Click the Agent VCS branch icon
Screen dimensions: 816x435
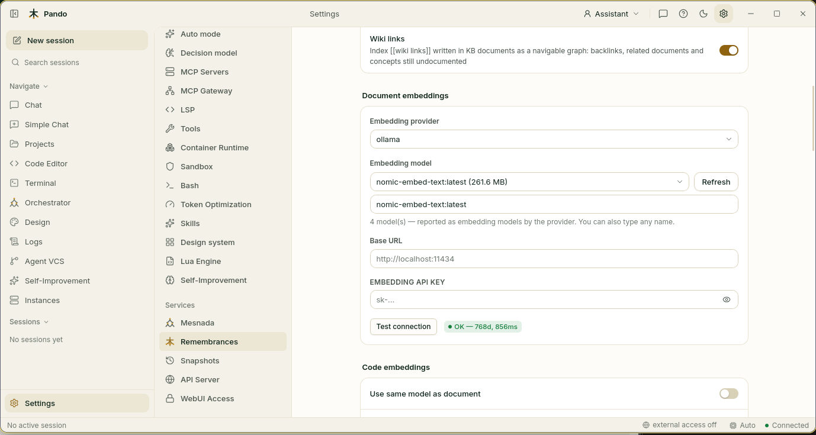coord(14,261)
